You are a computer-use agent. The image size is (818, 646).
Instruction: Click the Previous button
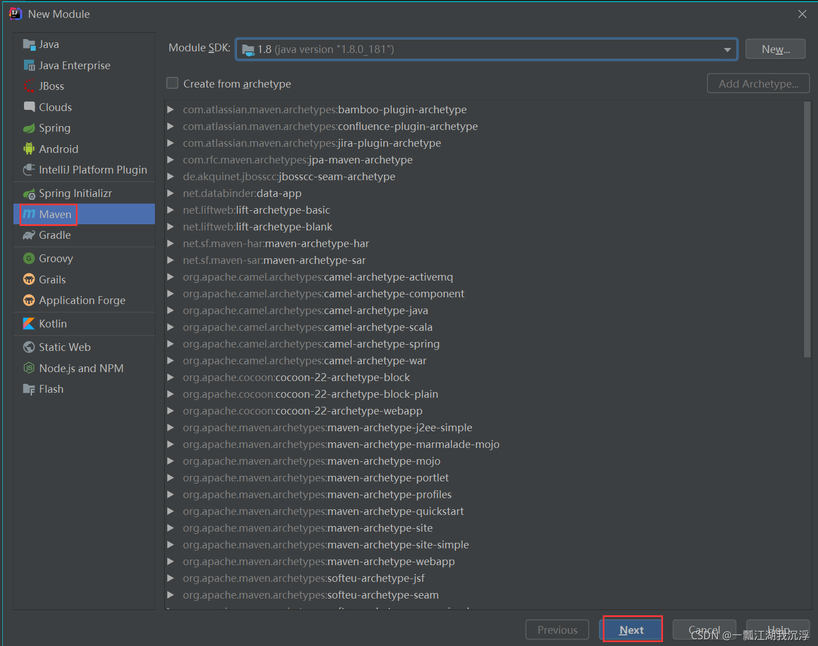[557, 630]
